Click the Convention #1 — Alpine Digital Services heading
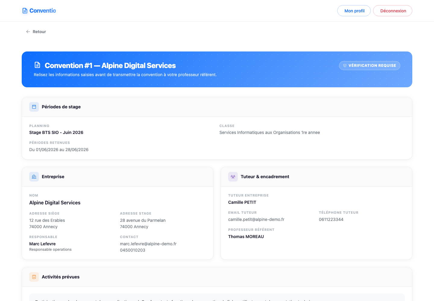 click(x=110, y=66)
